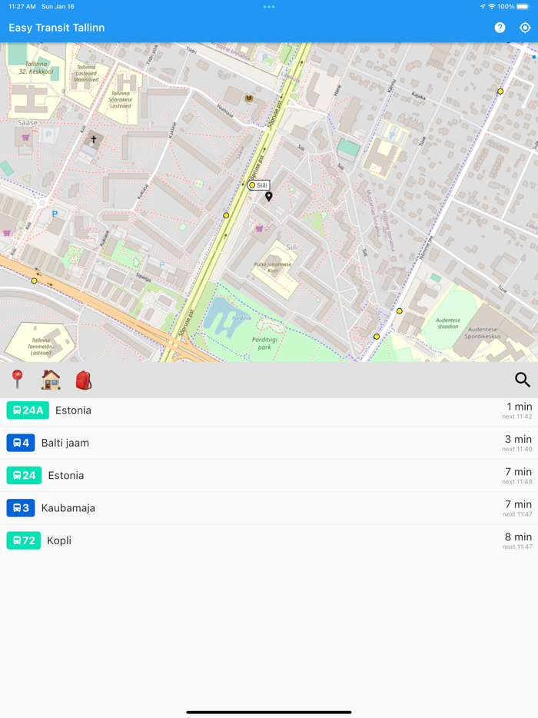
Task: Tap the green route 24 badge
Action: tap(24, 475)
